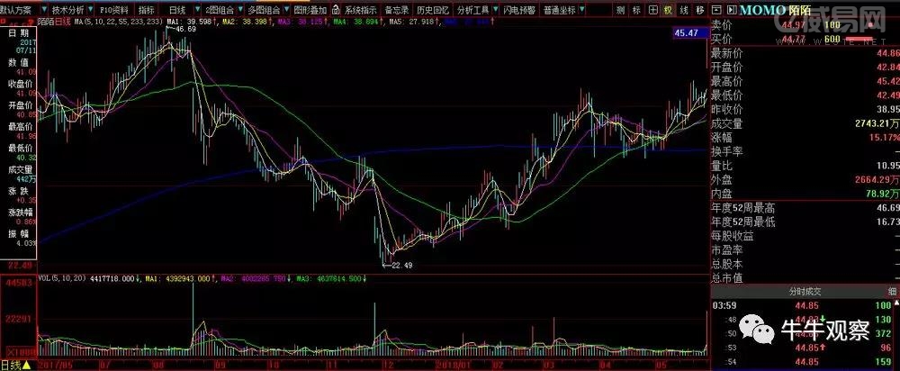
Task: Click the 测 measure tool icon
Action: coord(620,10)
